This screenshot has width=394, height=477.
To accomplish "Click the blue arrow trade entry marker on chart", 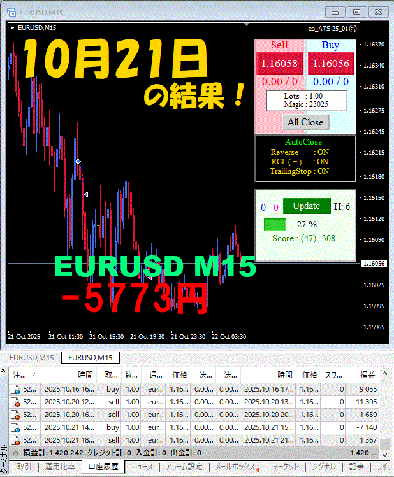I will (78, 162).
